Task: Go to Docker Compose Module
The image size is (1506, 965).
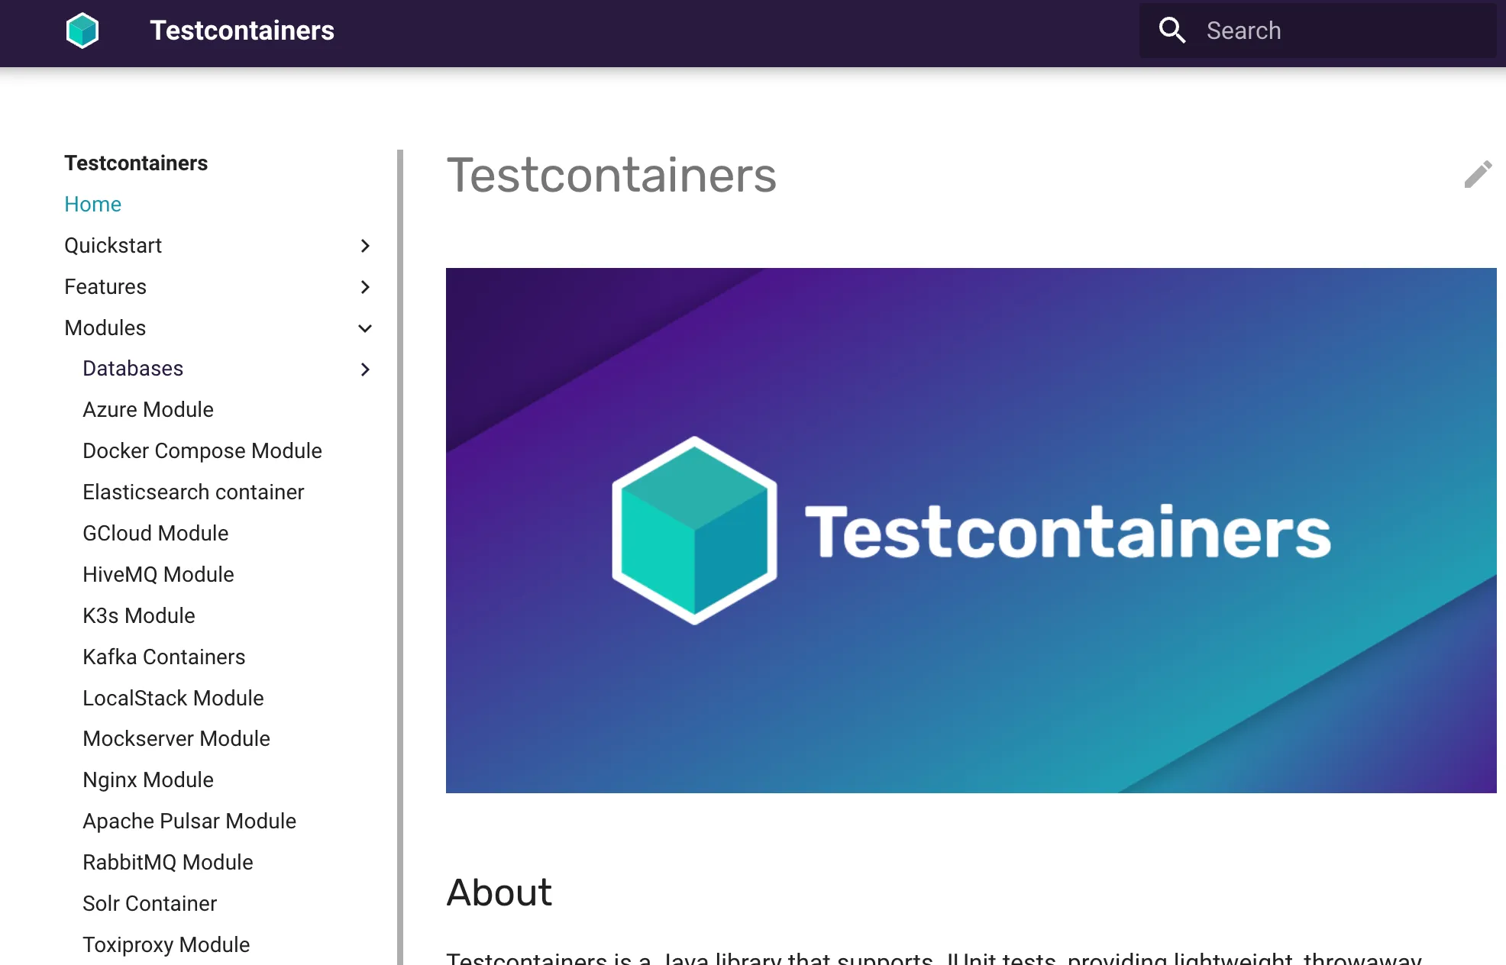Action: (x=202, y=451)
